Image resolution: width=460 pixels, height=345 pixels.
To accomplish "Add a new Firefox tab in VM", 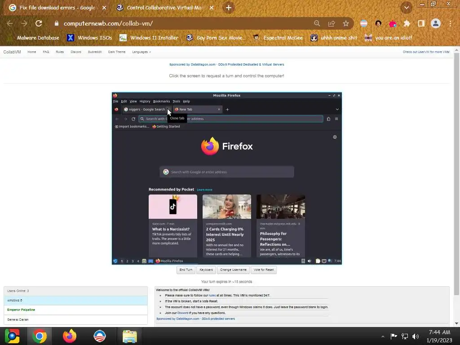I will point(227,110).
